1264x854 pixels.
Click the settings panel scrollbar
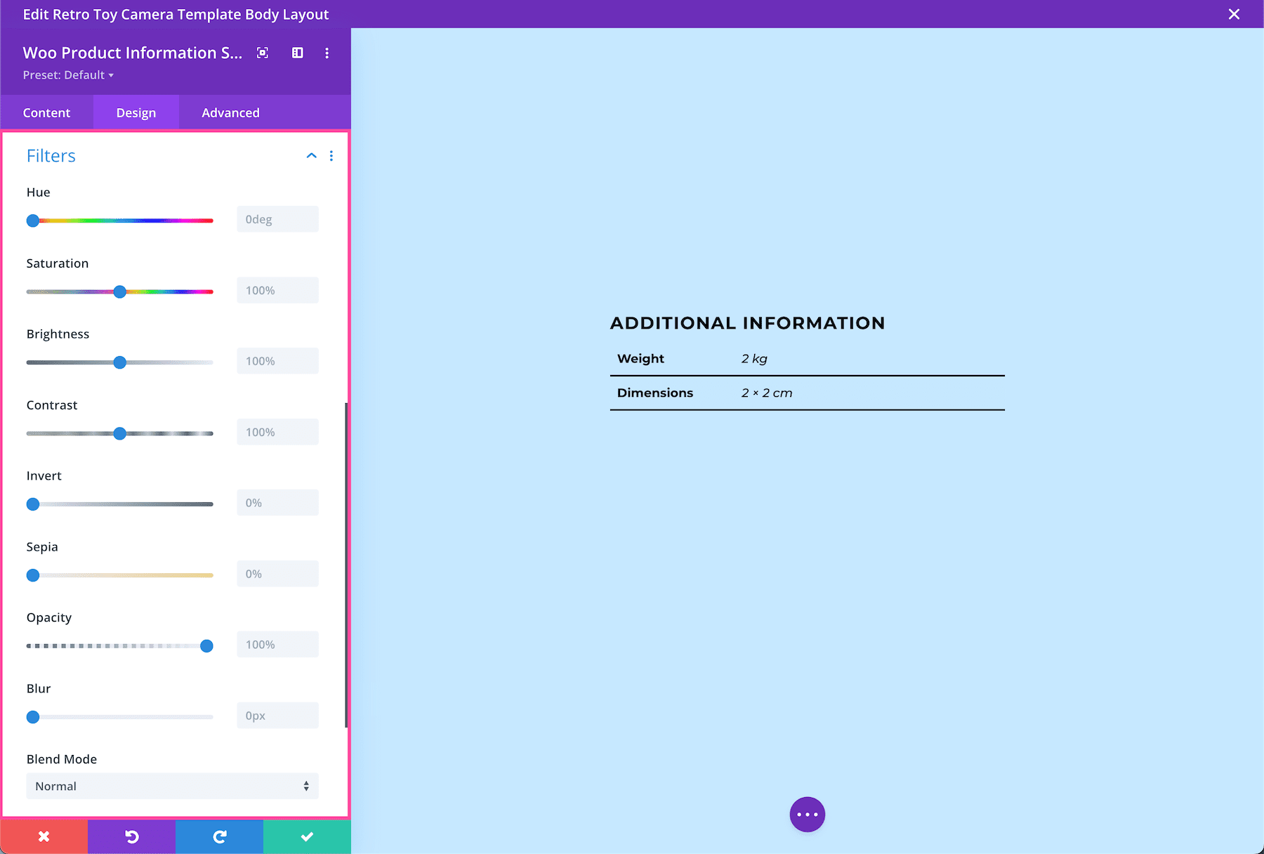[347, 562]
